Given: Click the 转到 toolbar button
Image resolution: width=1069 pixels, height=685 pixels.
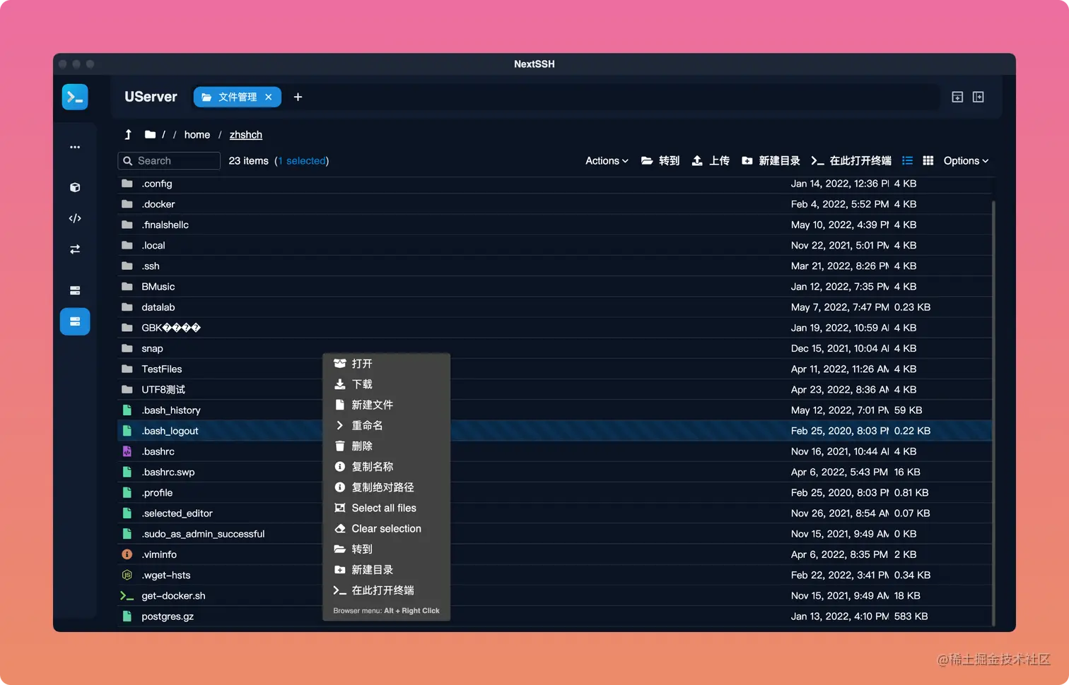Looking at the screenshot, I should [660, 160].
